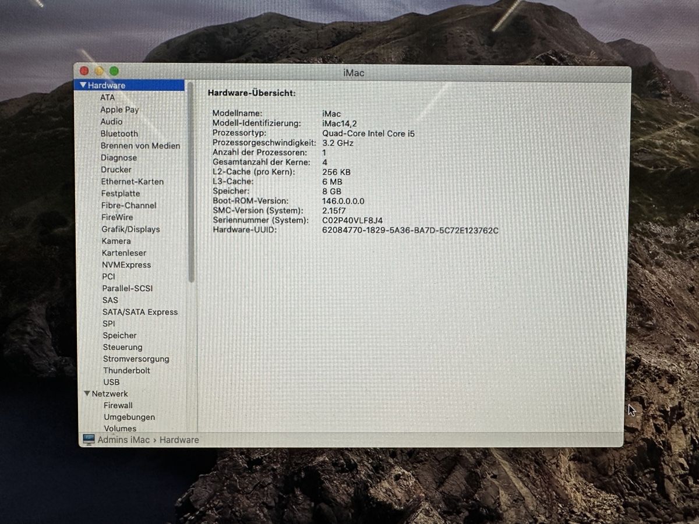Click the Quad-Core Intel Core i5 value
Screen dimensions: 699x524
368,133
